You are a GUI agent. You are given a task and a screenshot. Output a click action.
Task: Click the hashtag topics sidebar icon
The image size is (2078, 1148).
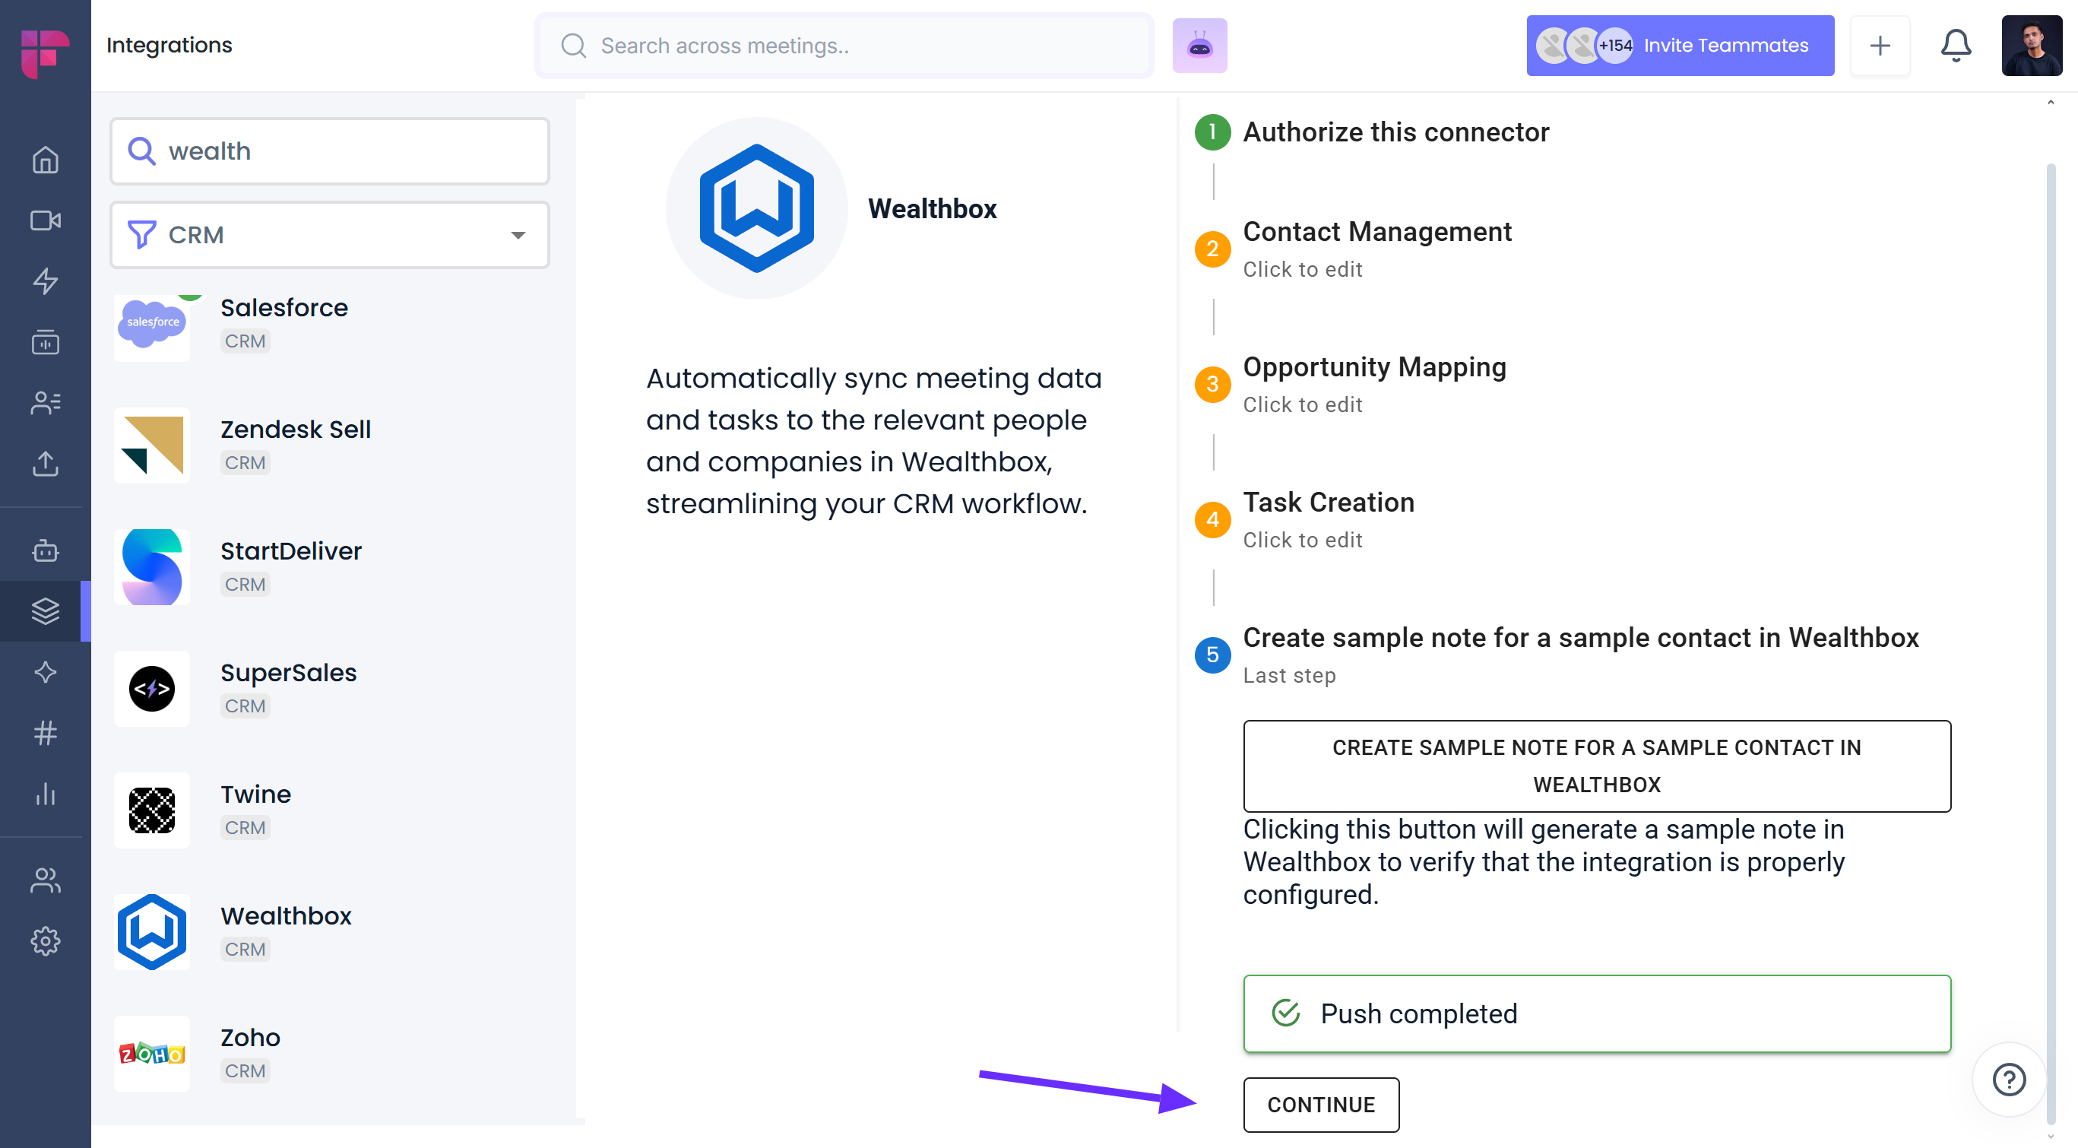pos(45,733)
